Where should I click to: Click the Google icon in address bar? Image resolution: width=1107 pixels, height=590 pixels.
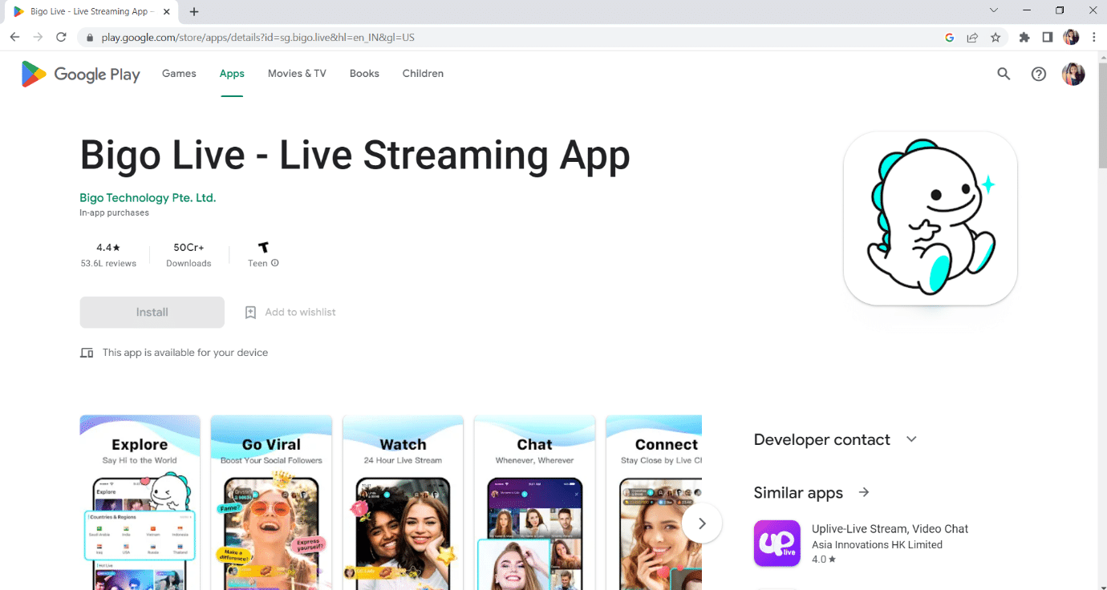(949, 37)
